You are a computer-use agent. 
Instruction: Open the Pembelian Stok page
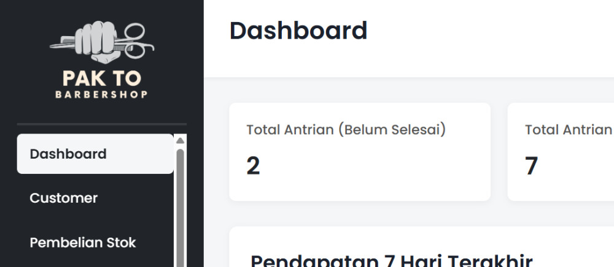click(82, 243)
